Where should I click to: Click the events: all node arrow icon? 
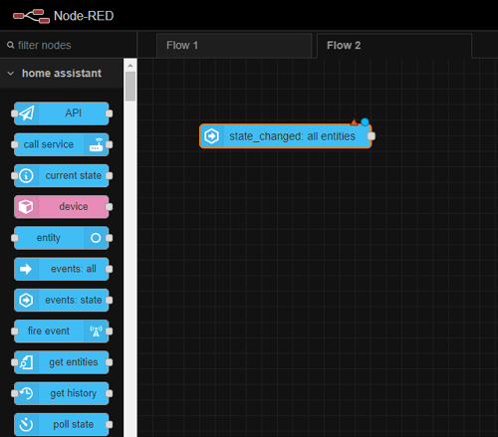tap(26, 269)
